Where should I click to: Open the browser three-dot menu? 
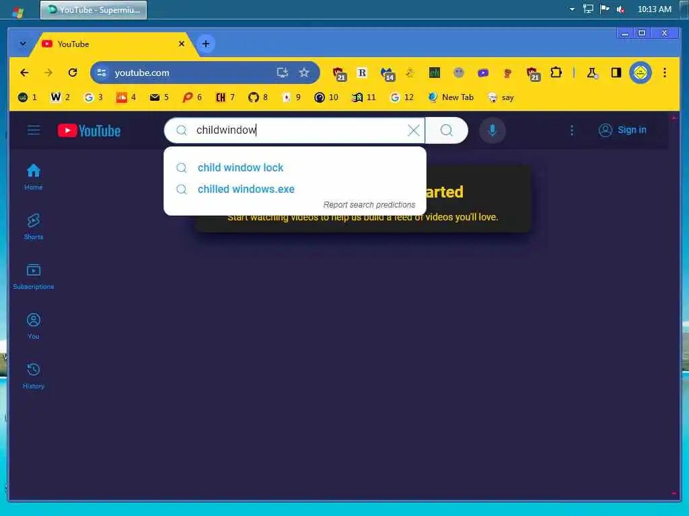click(x=664, y=73)
